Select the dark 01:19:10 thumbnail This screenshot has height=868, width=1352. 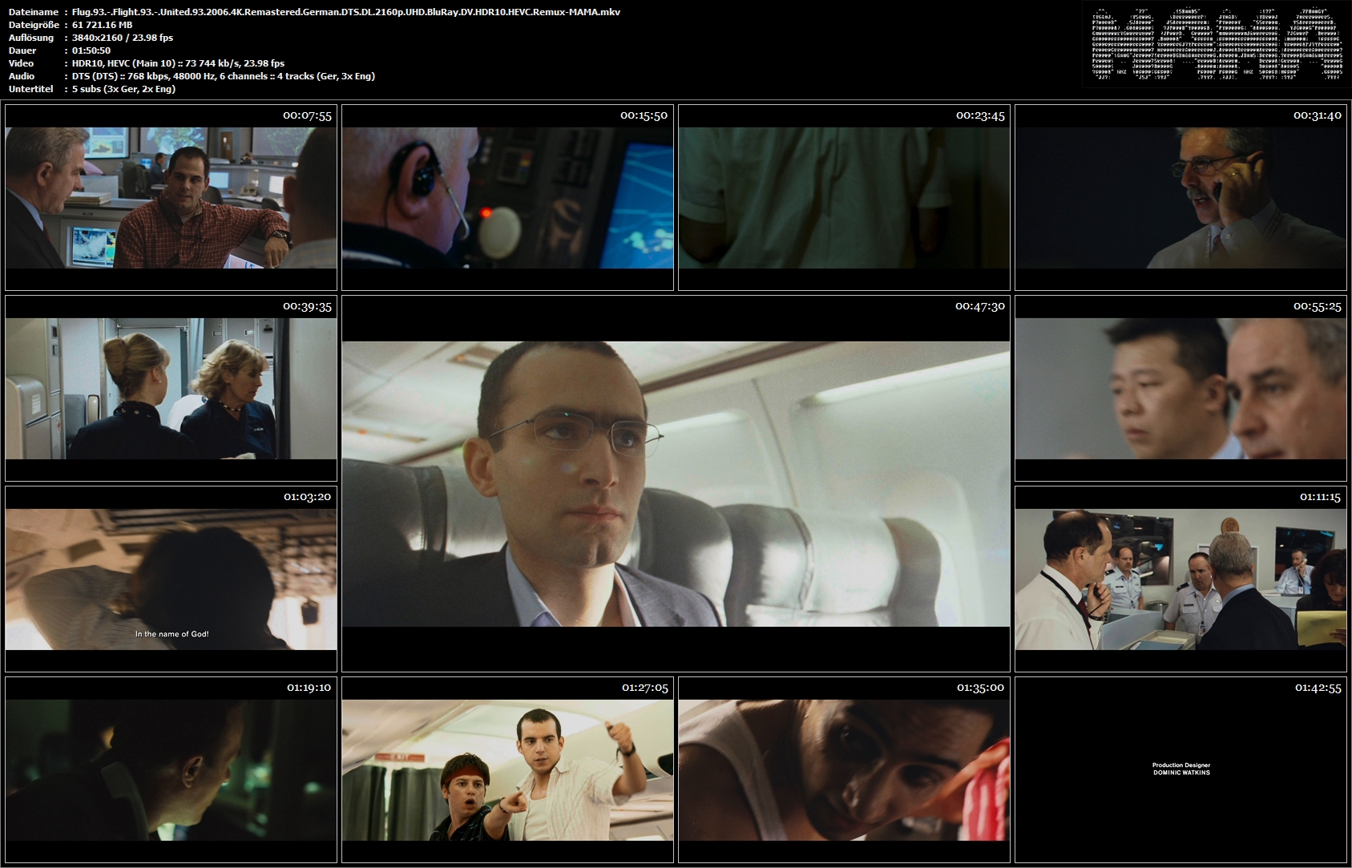tap(171, 769)
